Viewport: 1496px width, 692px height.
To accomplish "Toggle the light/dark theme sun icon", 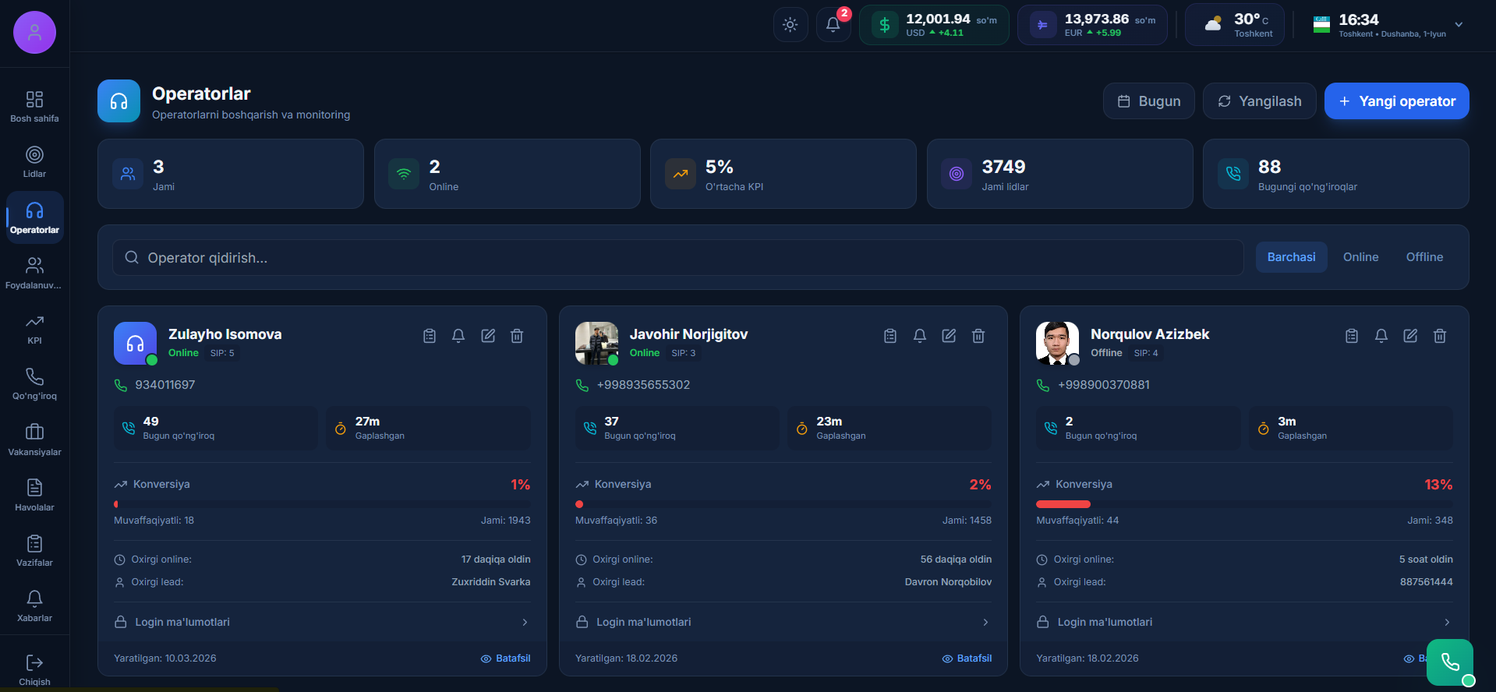I will (x=790, y=25).
